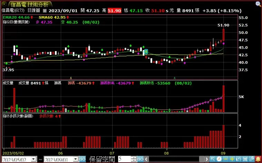Click the yellow minus zoom-out icon

point(225,159)
